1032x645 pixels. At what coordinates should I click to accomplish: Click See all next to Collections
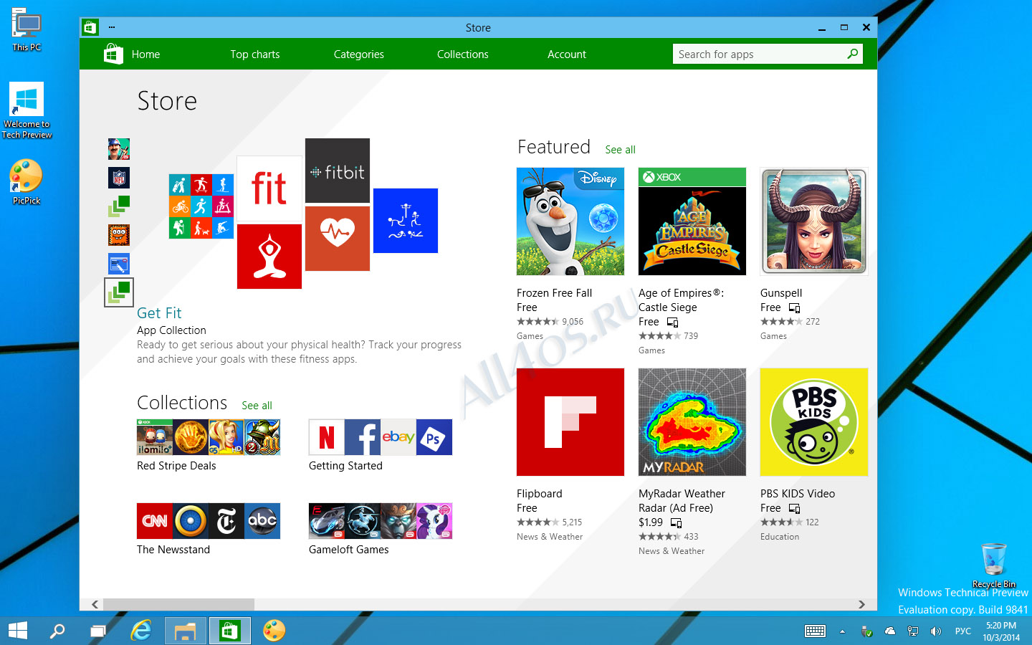tap(257, 406)
